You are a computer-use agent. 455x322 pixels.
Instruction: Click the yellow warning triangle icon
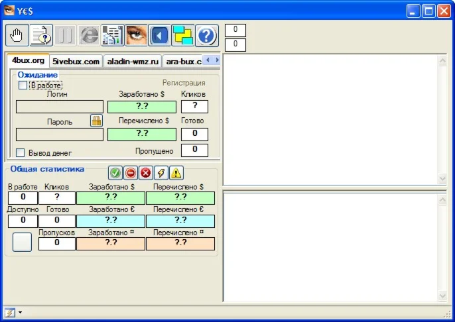click(176, 173)
